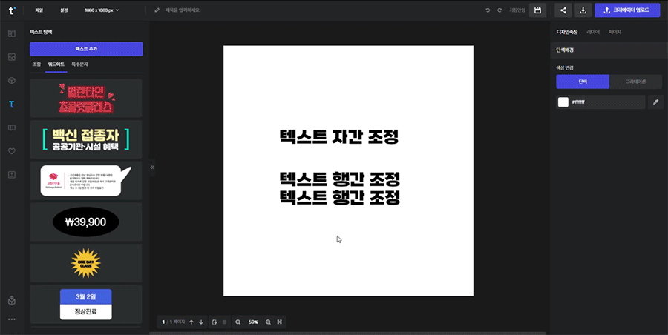This screenshot has height=335, width=668.
Task: Add a new page with page-add icon
Action: (x=214, y=322)
